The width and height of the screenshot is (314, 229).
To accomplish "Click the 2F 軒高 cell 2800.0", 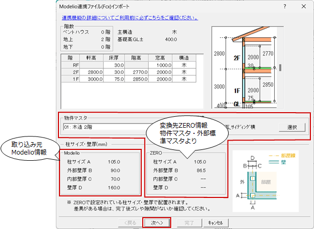I will 92,72.
